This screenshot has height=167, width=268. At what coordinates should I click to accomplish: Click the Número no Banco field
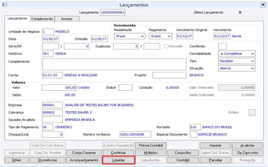pyautogui.click(x=135, y=134)
